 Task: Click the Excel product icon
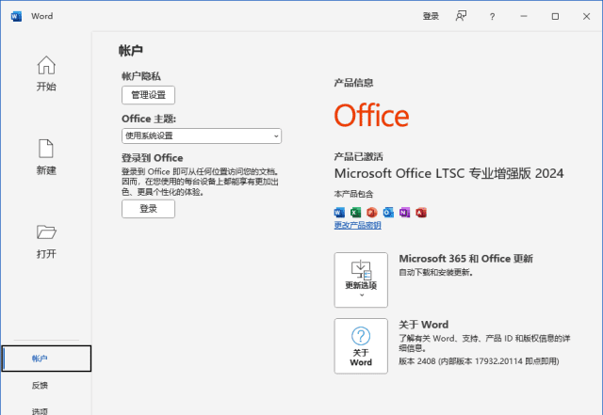356,212
